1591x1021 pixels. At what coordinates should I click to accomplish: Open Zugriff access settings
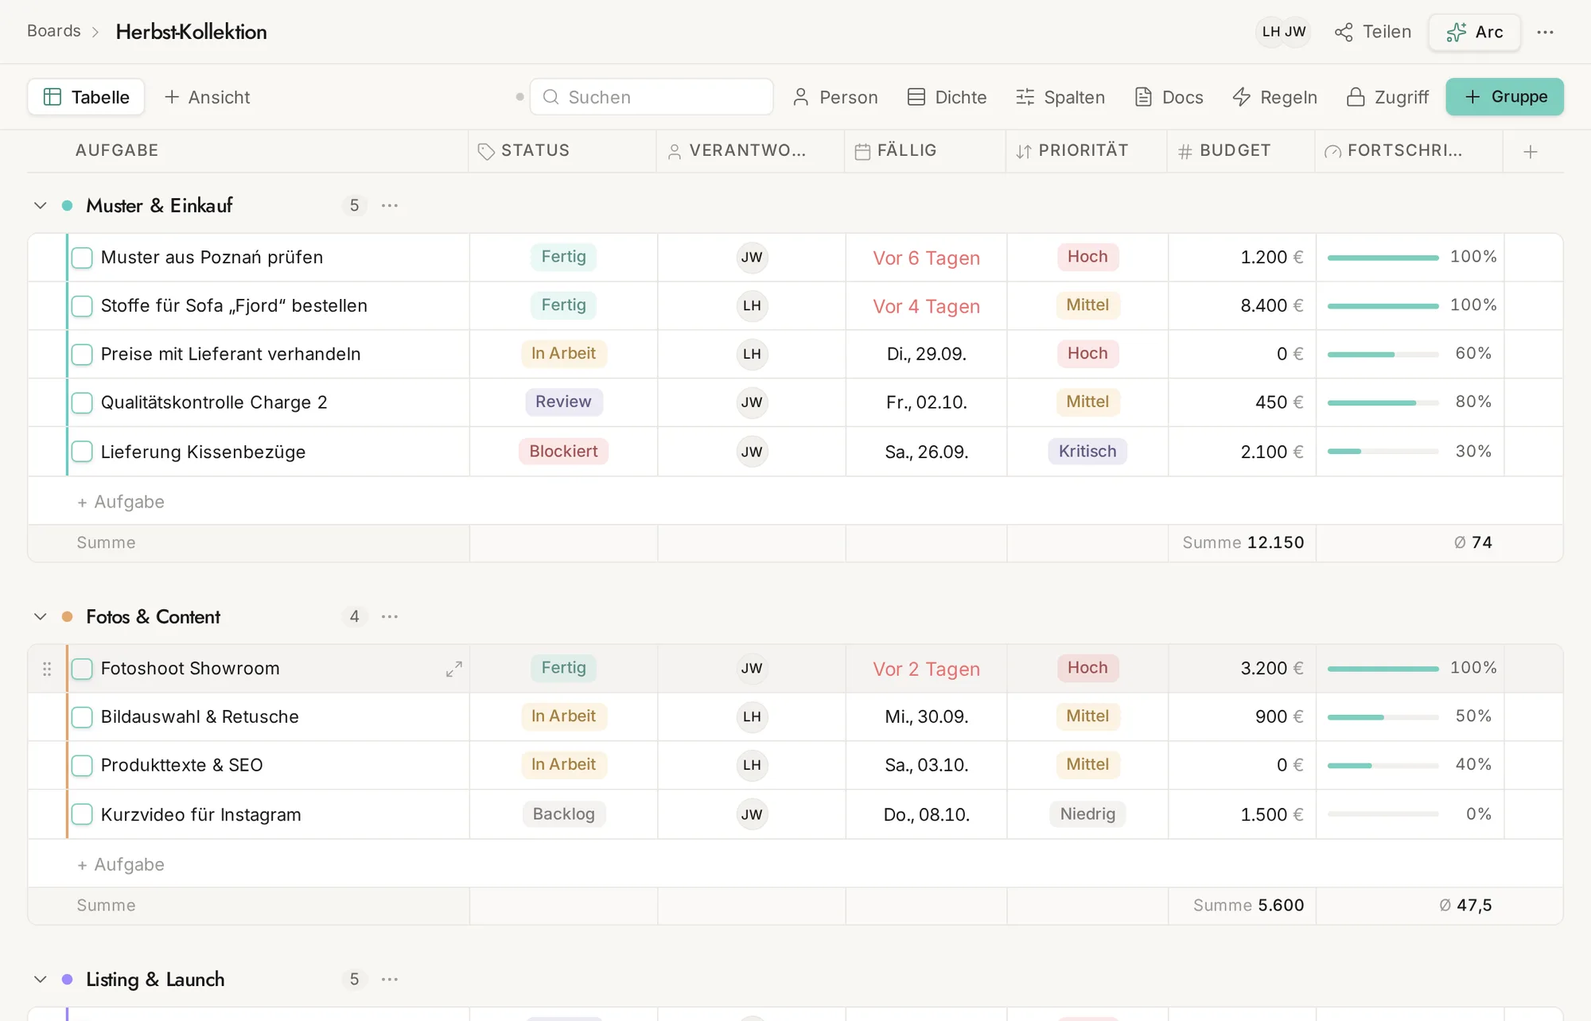coord(1387,97)
